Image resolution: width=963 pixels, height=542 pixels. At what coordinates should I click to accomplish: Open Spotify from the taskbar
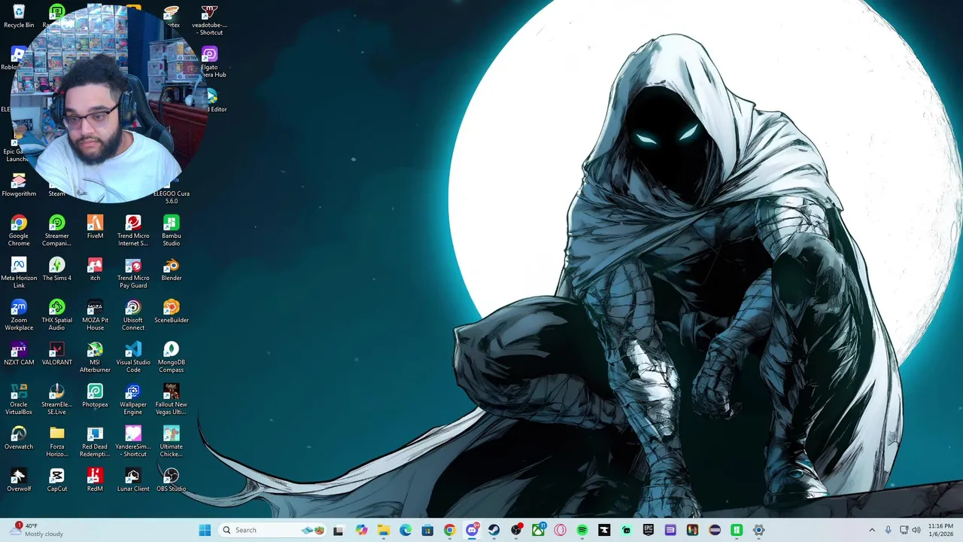[582, 530]
